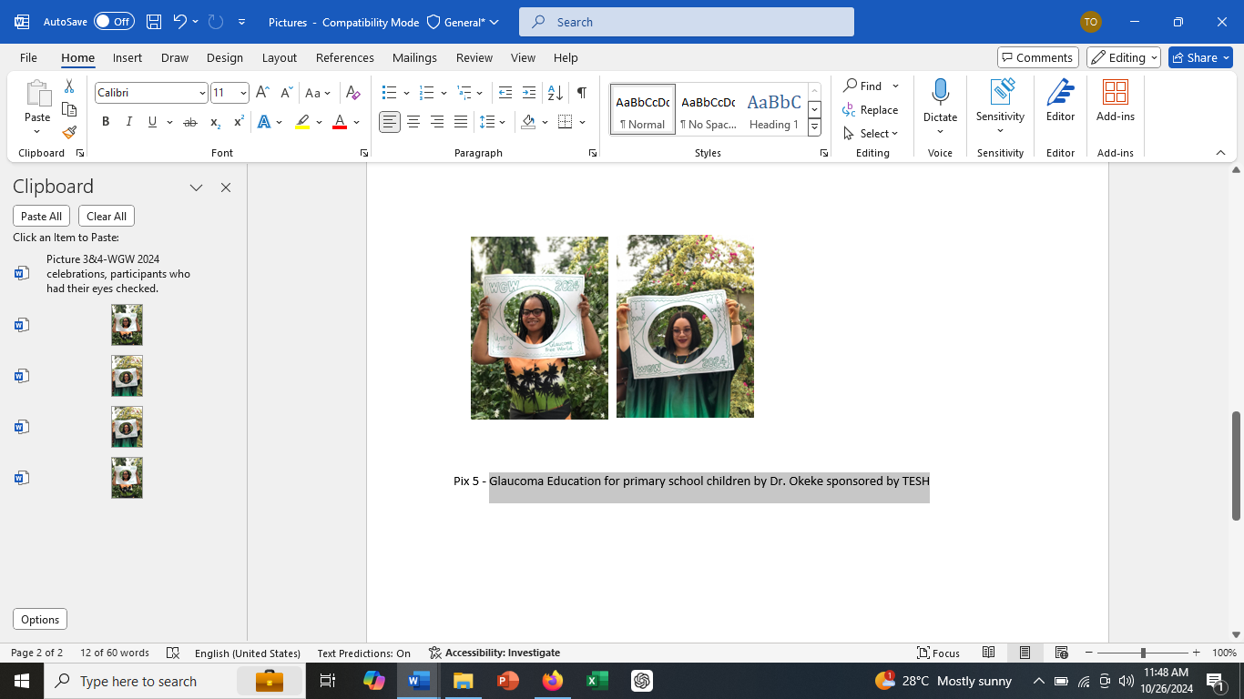The image size is (1244, 699).
Task: Apply Bold formatting
Action: point(106,122)
